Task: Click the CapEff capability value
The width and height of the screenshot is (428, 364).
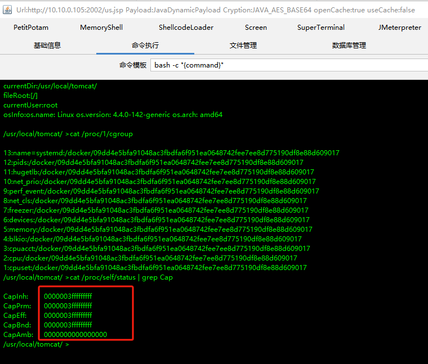Action: click(68, 316)
